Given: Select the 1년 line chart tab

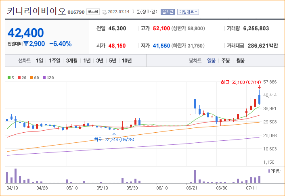Looking at the screenshot, I should [x=87, y=60].
